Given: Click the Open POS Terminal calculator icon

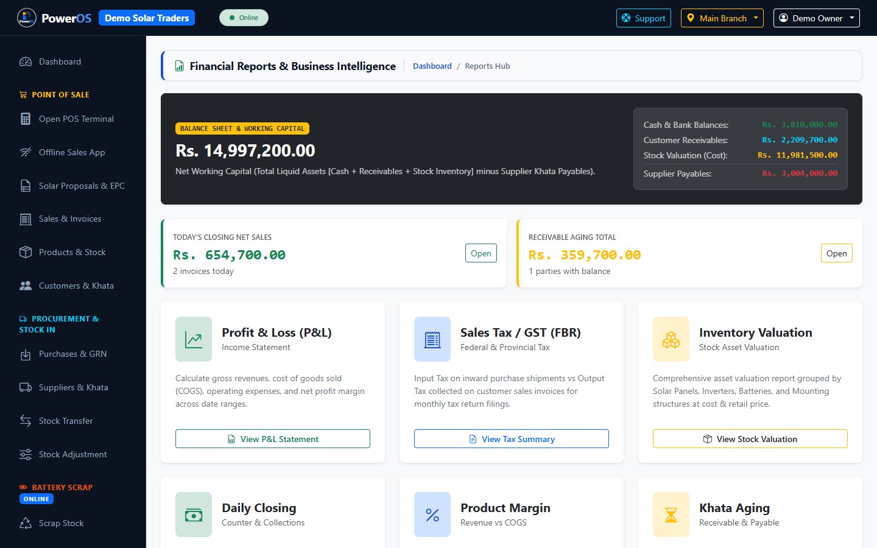Looking at the screenshot, I should tap(26, 119).
